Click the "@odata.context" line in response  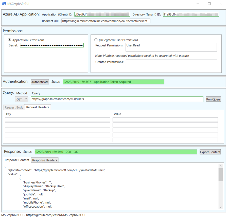57,170
